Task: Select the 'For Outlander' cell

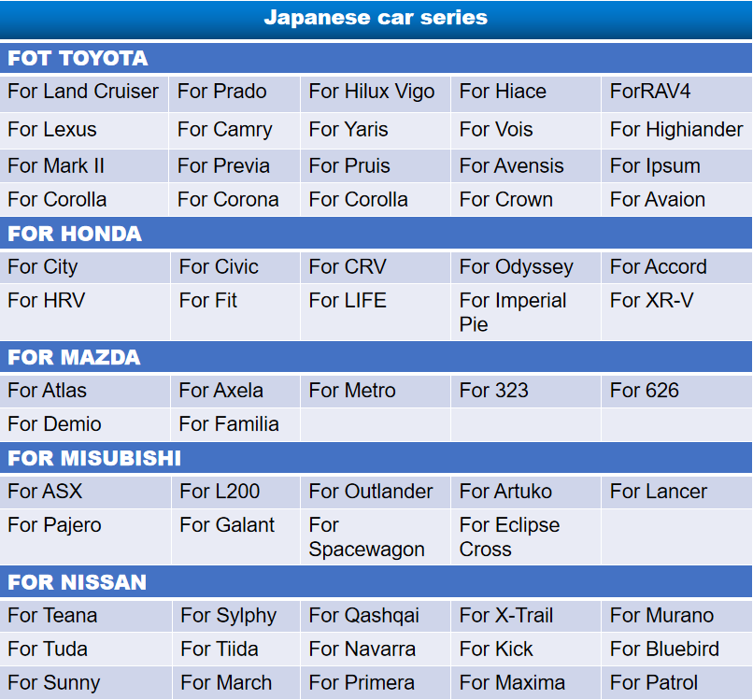Action: pos(371,492)
